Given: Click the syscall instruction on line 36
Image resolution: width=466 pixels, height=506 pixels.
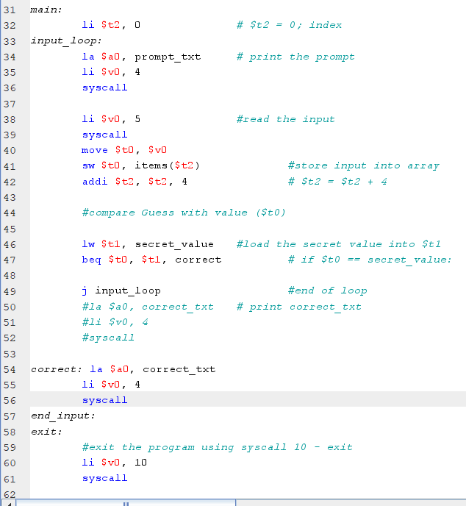Looking at the screenshot, I should [105, 88].
